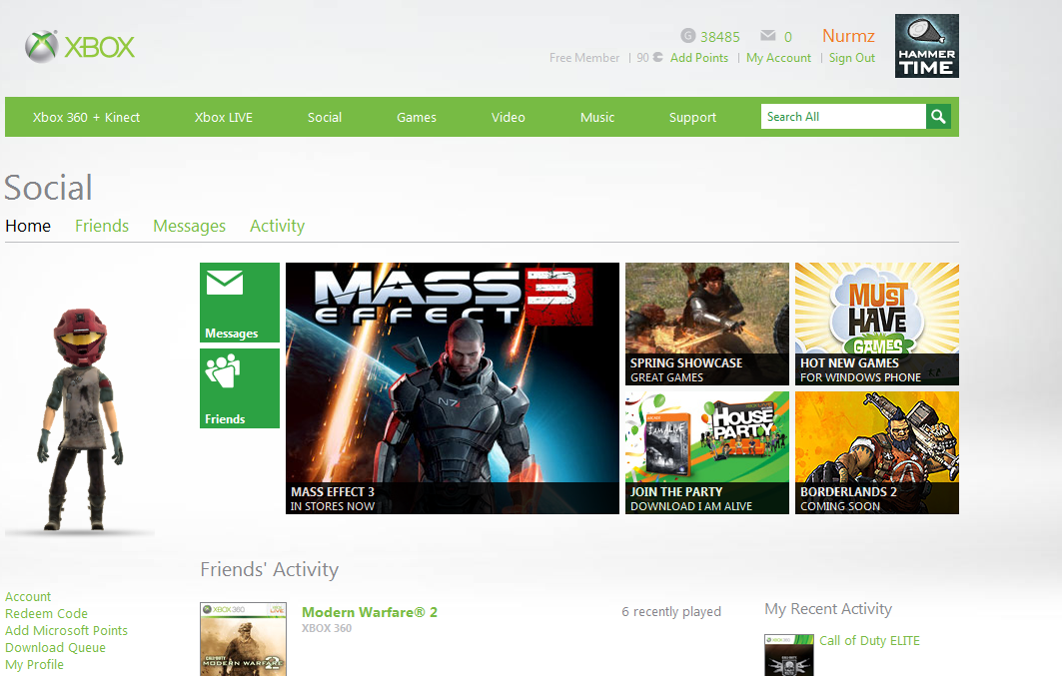Click Add Microsoft Points sidebar link
The image size is (1062, 676).
(66, 630)
